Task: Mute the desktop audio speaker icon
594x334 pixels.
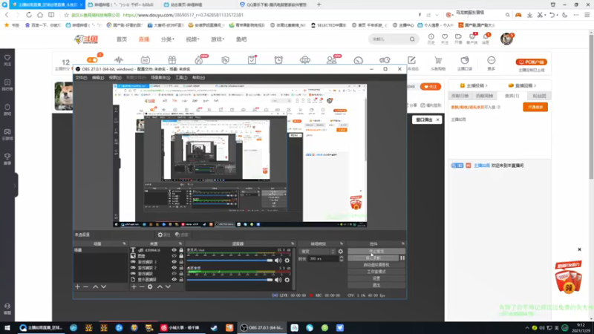Action: coord(278,280)
